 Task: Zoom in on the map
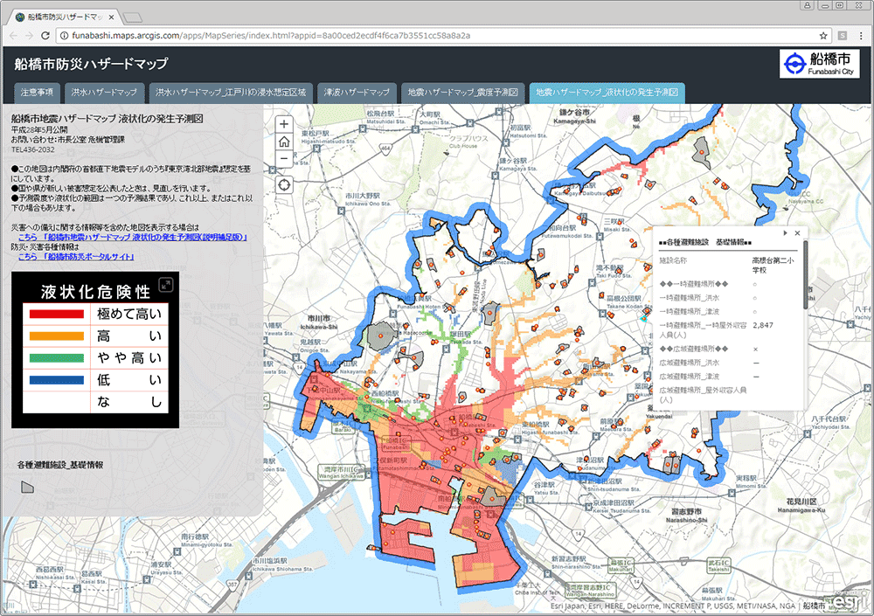(x=284, y=124)
